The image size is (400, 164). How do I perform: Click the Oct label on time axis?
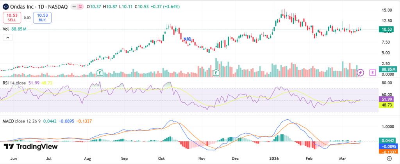pos(161,159)
